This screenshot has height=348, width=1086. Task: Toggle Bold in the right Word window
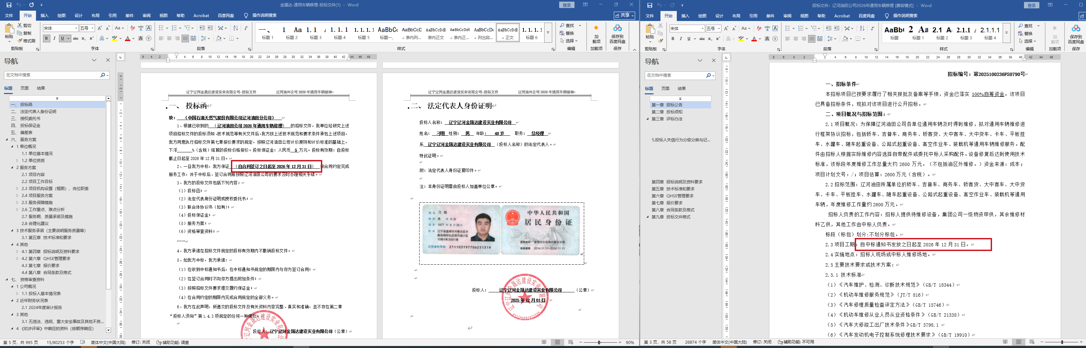click(673, 39)
